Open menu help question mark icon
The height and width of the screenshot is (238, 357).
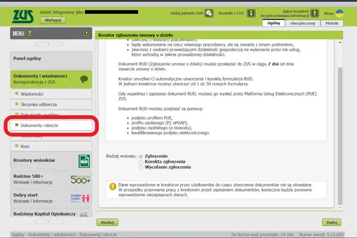[x=30, y=33]
